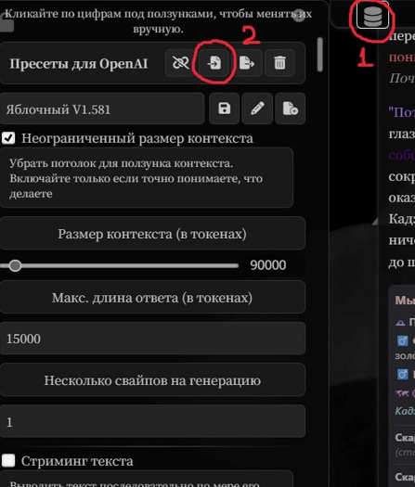Rename preset using pencil icon
This screenshot has height=487, width=415.
257,109
